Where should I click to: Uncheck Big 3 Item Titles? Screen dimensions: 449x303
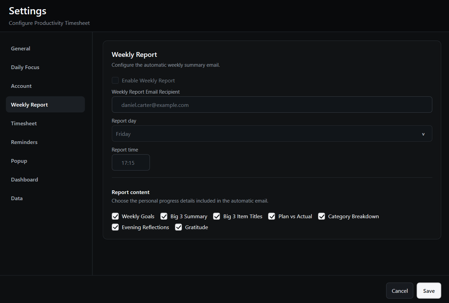(217, 216)
